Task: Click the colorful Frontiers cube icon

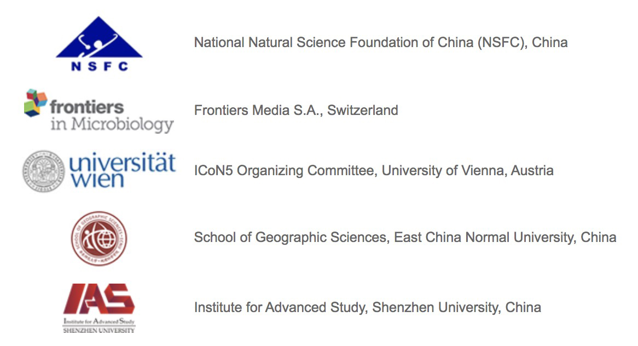Action: (36, 102)
